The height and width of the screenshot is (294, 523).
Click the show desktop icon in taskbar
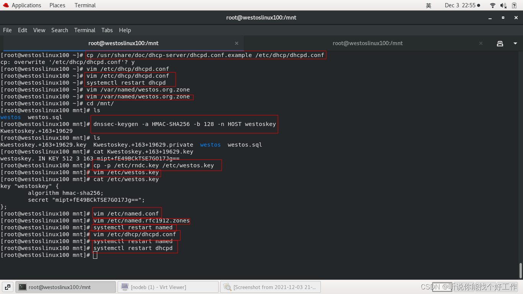click(x=8, y=287)
